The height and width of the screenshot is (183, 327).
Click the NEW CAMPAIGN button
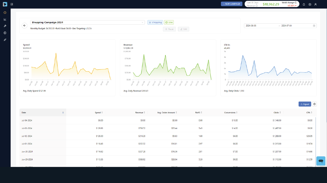tap(231, 4)
